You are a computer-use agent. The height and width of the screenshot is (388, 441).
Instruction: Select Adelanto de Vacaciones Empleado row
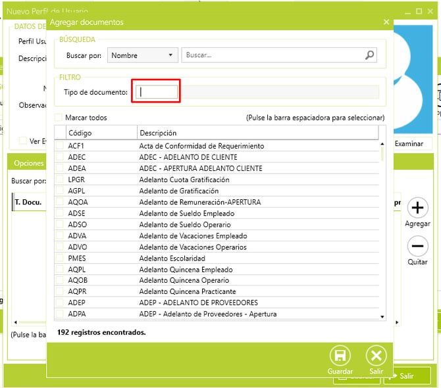[x=193, y=236]
